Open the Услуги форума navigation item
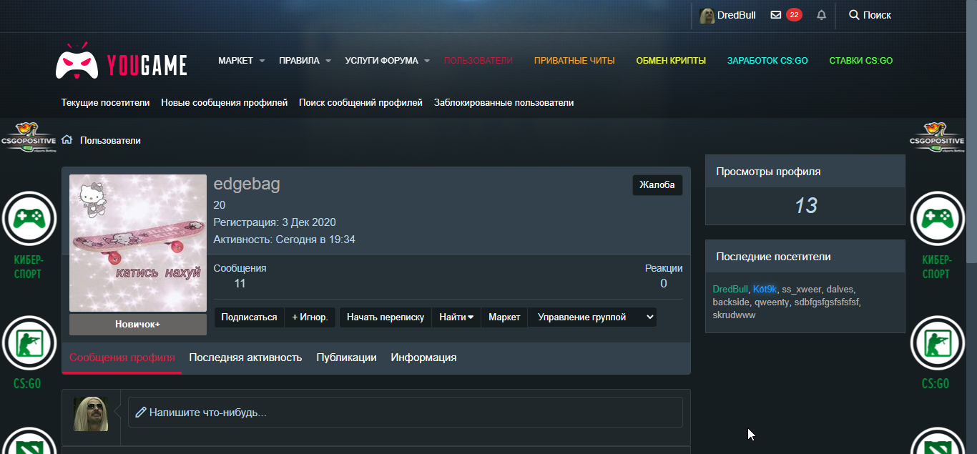 381,61
